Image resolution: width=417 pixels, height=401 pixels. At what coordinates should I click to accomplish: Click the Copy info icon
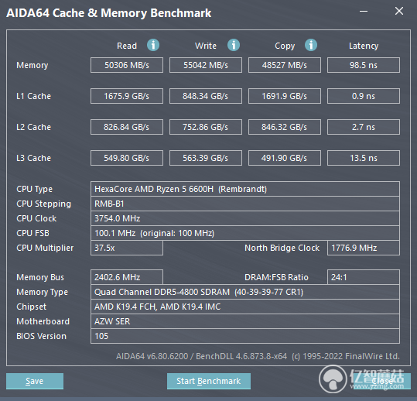(311, 45)
